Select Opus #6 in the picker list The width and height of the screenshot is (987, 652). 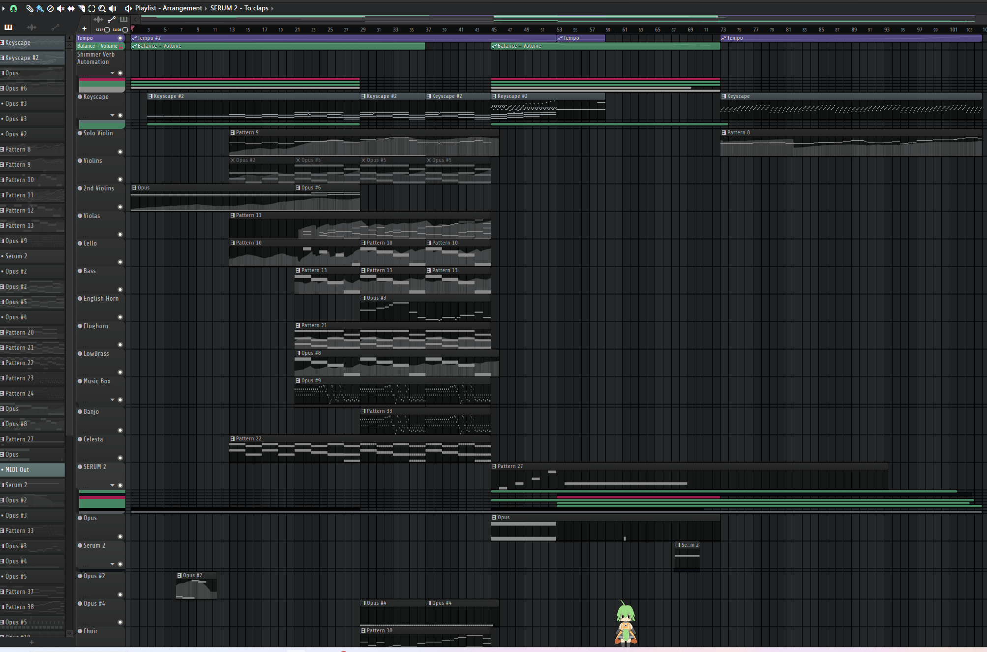coord(32,88)
